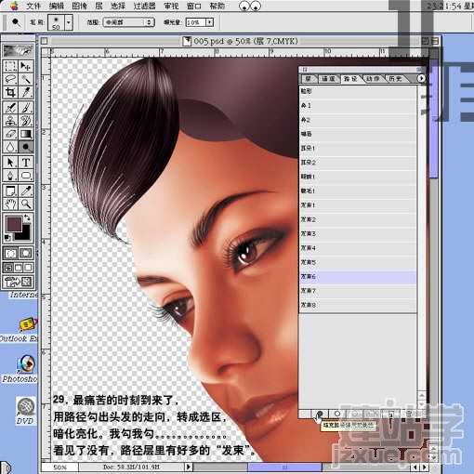Click Jump to ImageReady button
The height and width of the screenshot is (474, 474).
(18, 282)
